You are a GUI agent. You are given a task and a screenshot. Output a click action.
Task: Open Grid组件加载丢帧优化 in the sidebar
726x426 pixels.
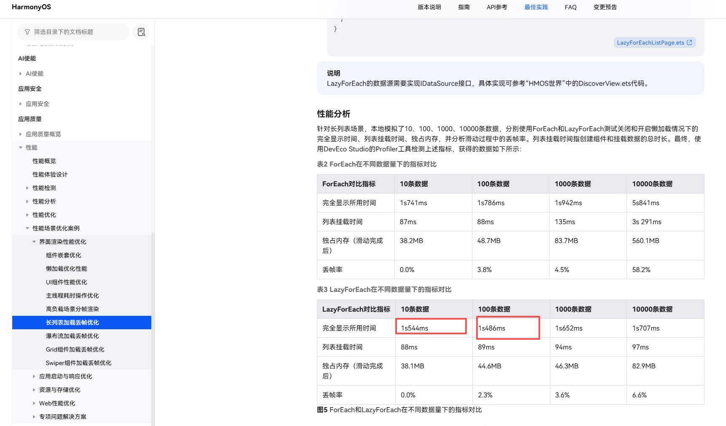pos(75,349)
